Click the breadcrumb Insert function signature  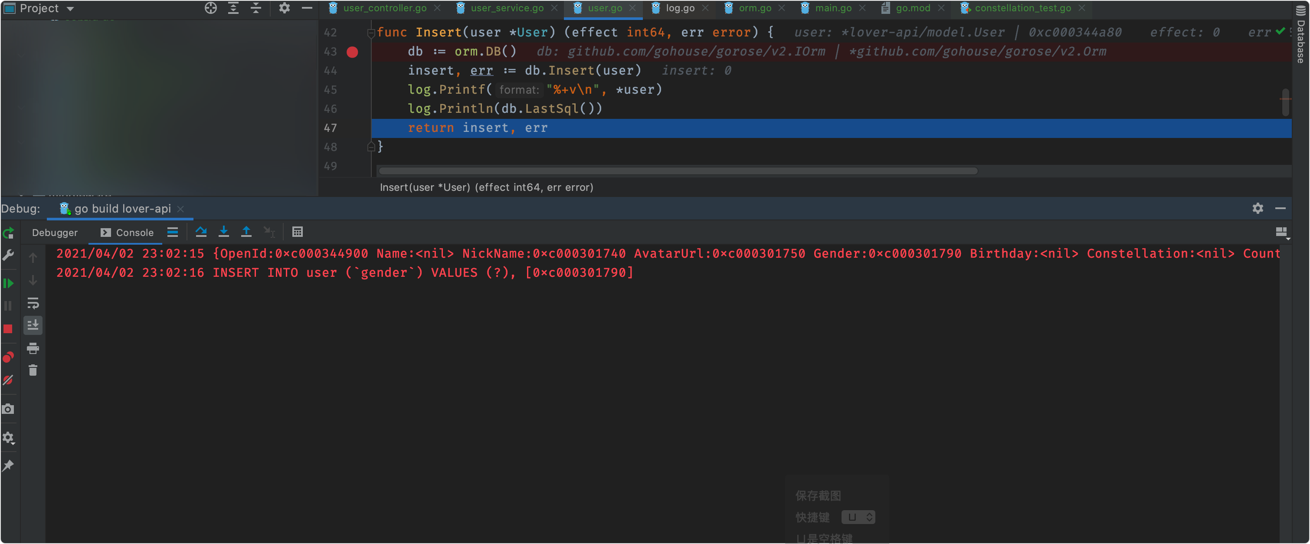(486, 187)
